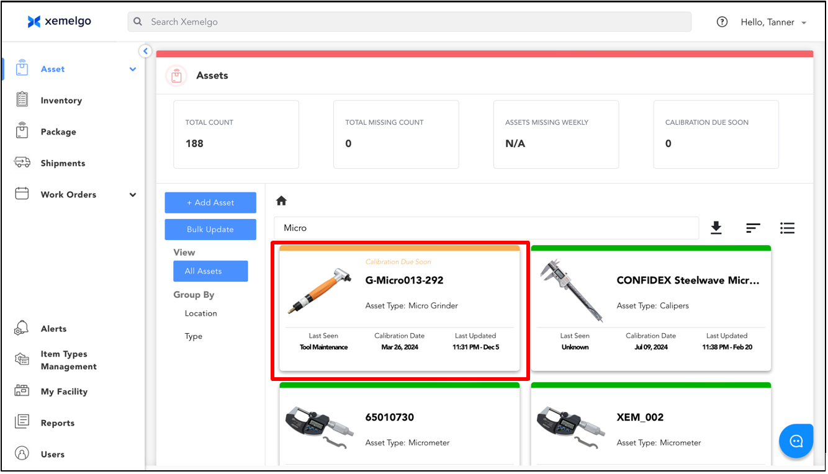Image resolution: width=828 pixels, height=474 pixels.
Task: Go to the Users page
Action: pos(53,454)
